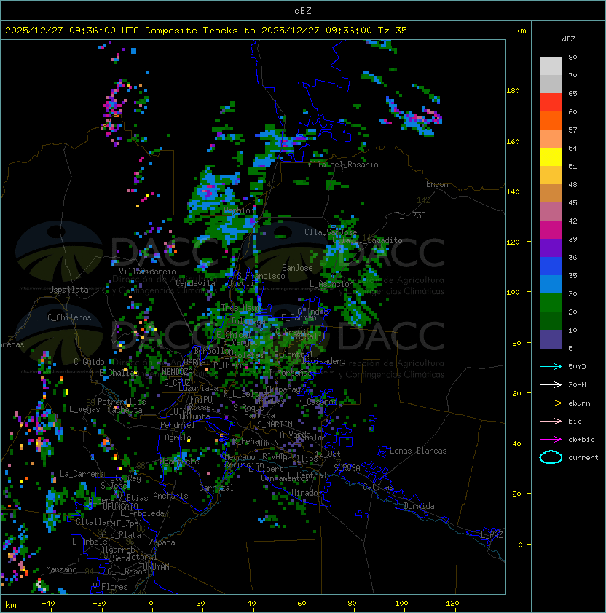Select the light grey 80 dBZ swatch
This screenshot has height=613, width=606.
[x=551, y=66]
